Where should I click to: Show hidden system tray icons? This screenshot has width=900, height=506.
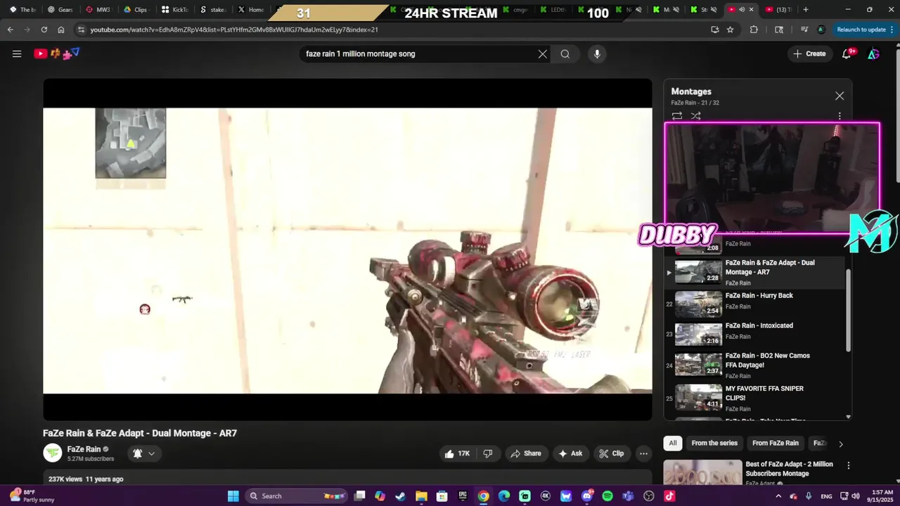[778, 496]
